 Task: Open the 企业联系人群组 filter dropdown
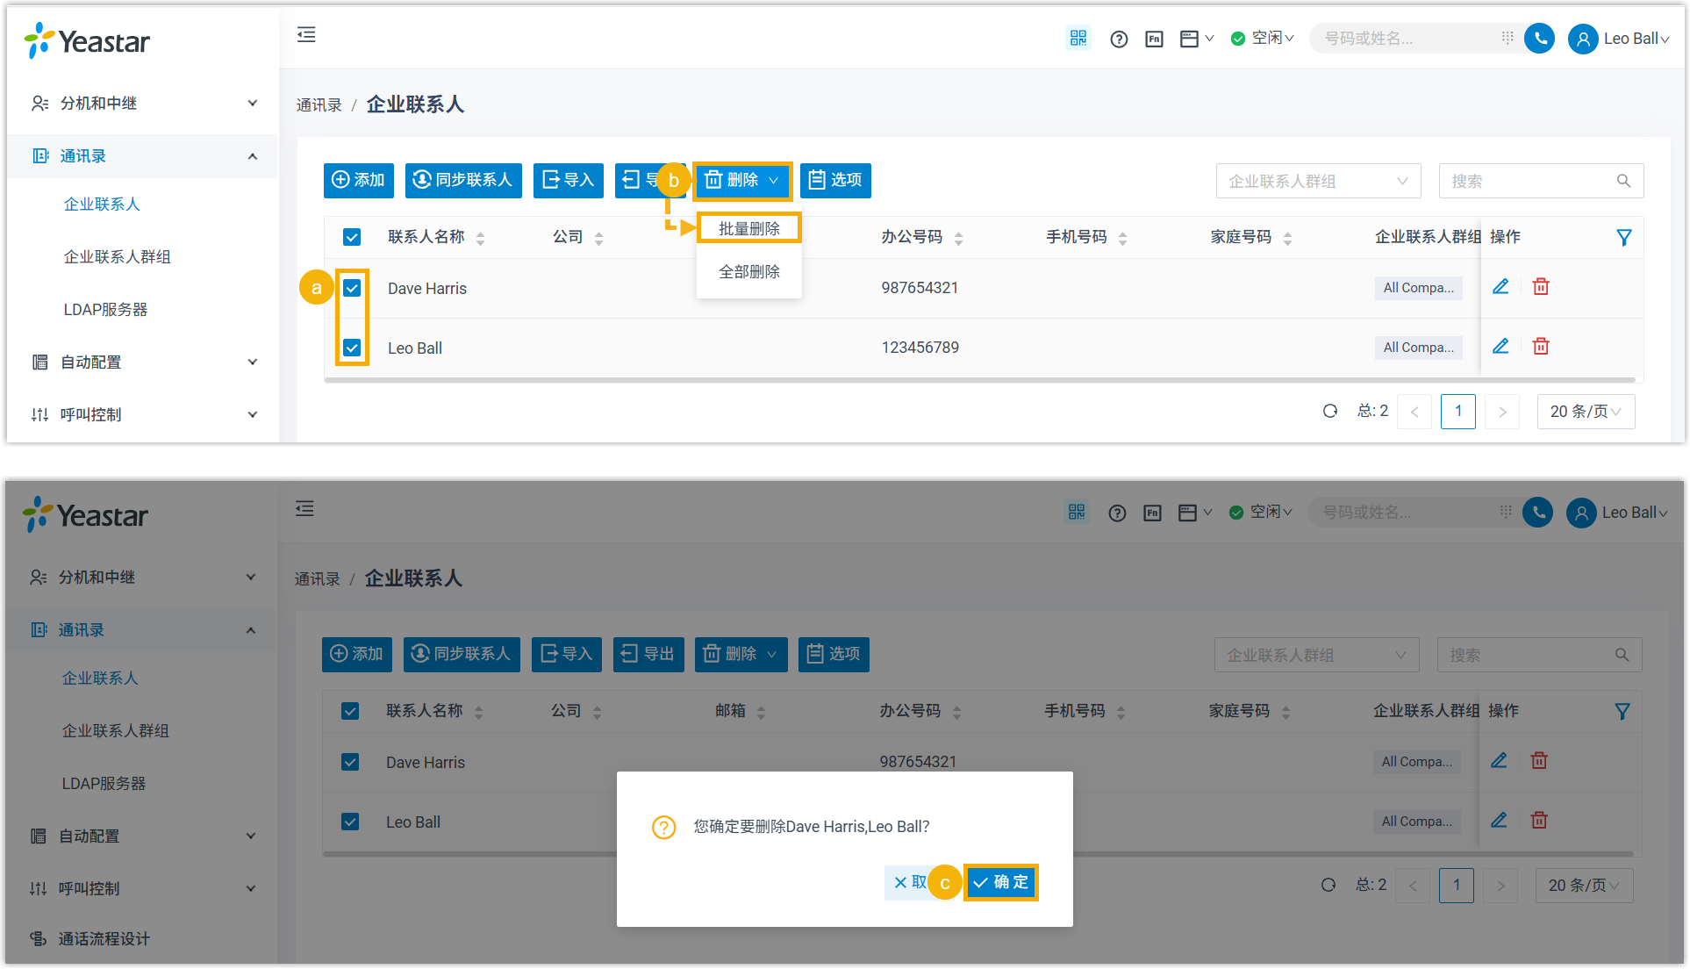pos(1317,181)
